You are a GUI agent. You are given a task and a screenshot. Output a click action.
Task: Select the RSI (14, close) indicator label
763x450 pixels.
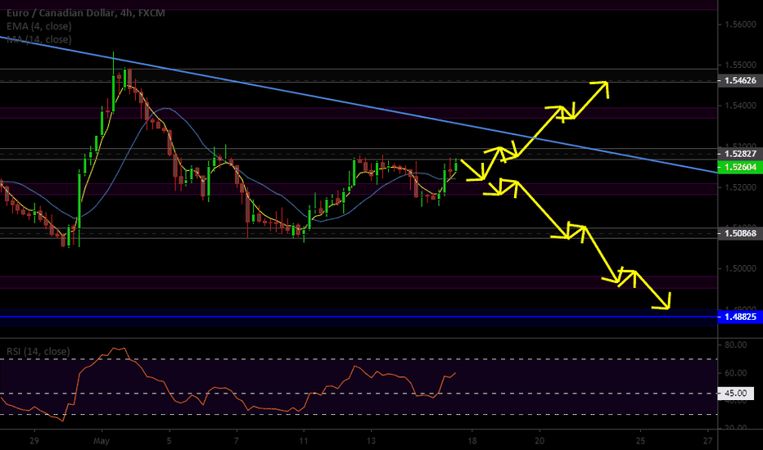point(38,351)
